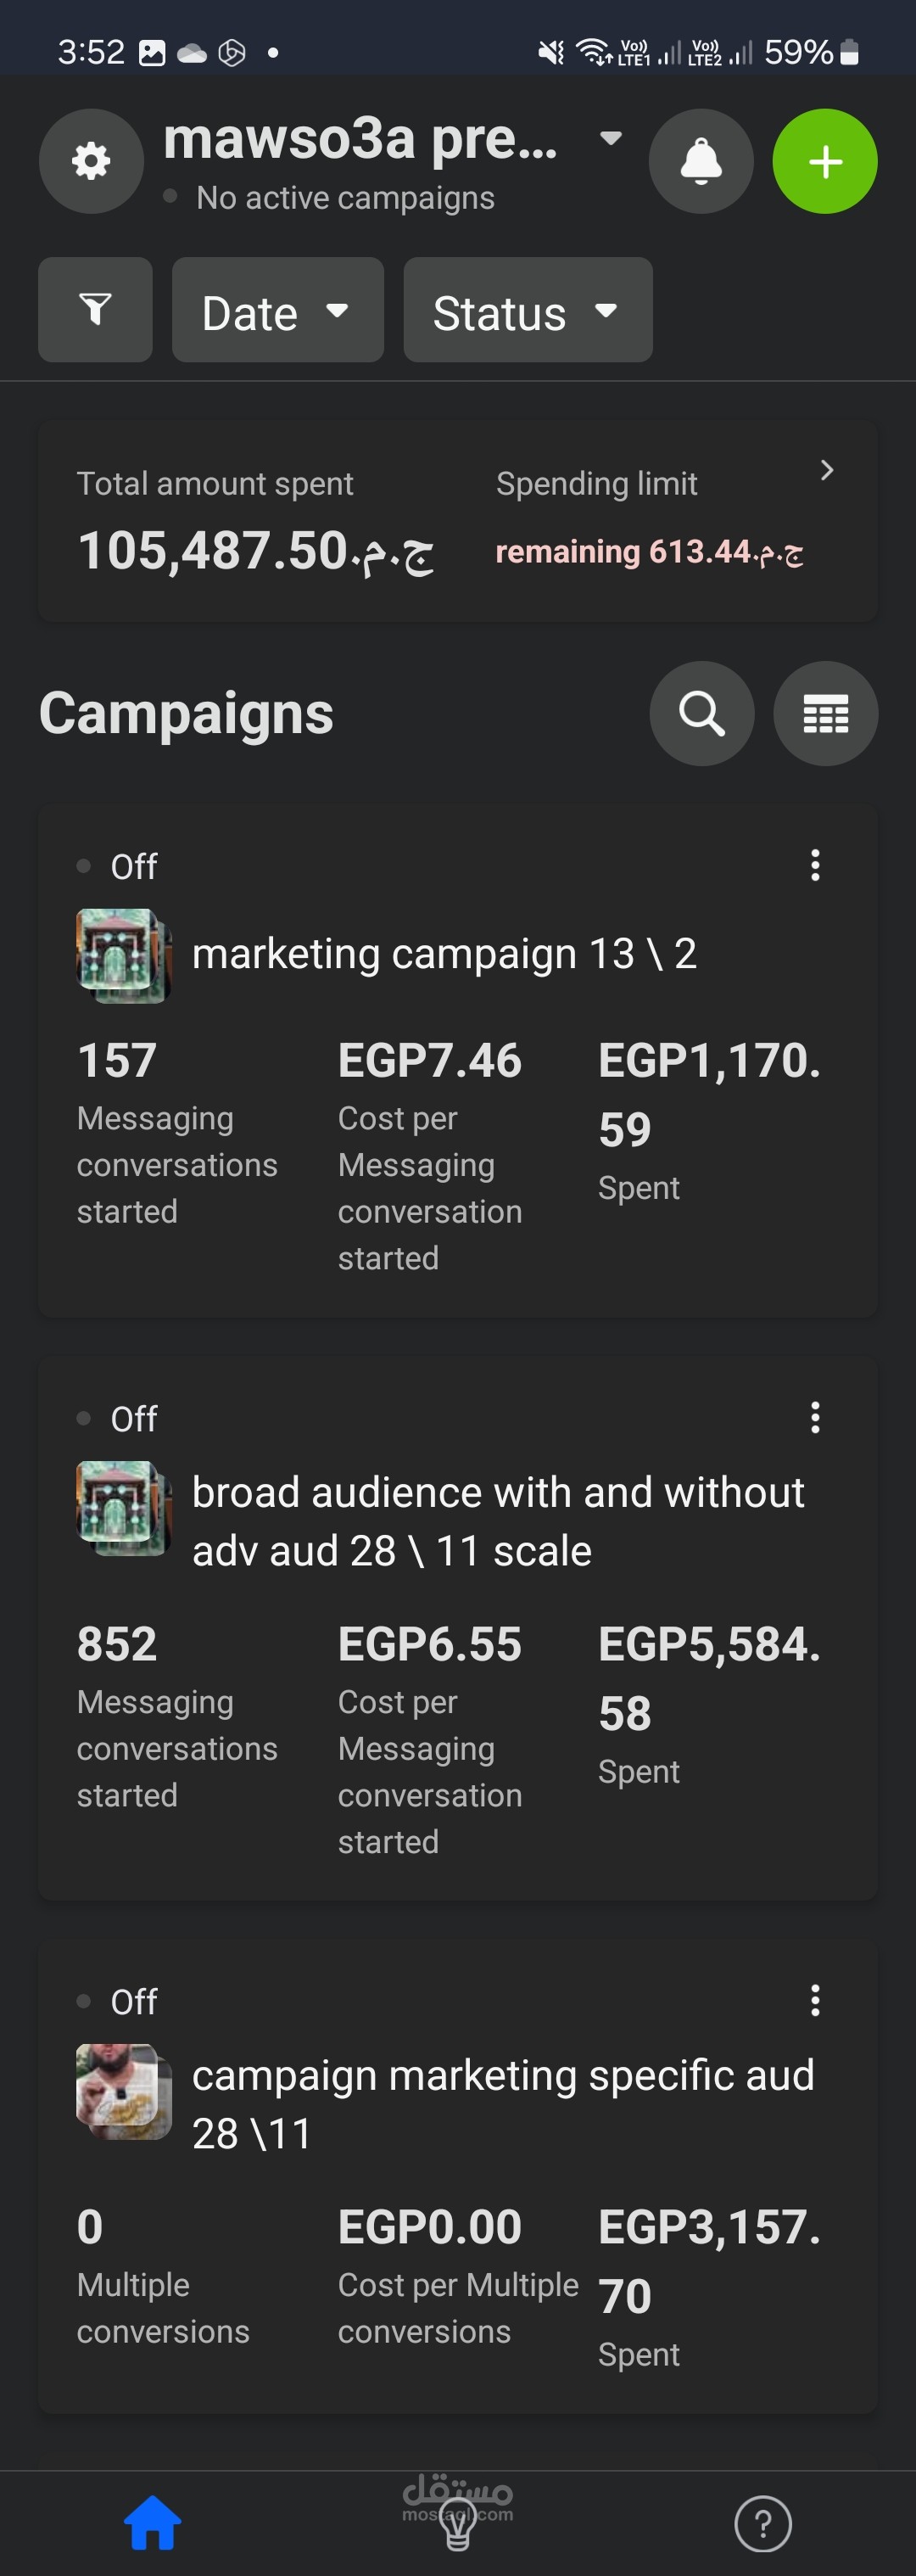The height and width of the screenshot is (2576, 916).
Task: Go to the Home tab
Action: click(152, 2524)
